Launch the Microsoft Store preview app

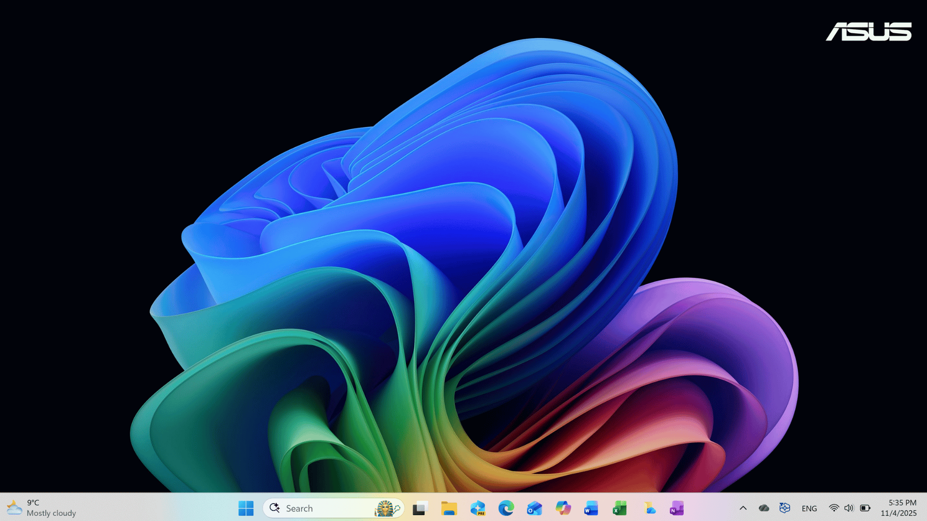(x=478, y=508)
